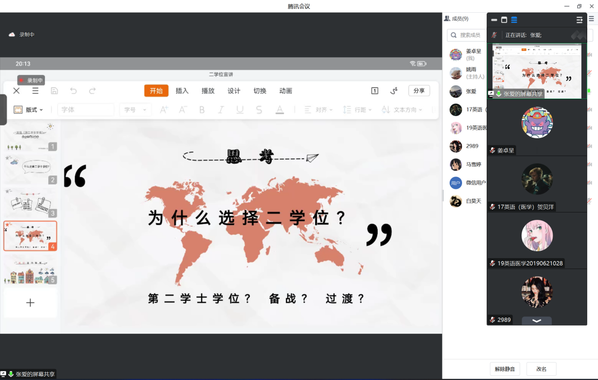Open the WPS hamburger menu
The image size is (598, 380).
click(x=35, y=91)
